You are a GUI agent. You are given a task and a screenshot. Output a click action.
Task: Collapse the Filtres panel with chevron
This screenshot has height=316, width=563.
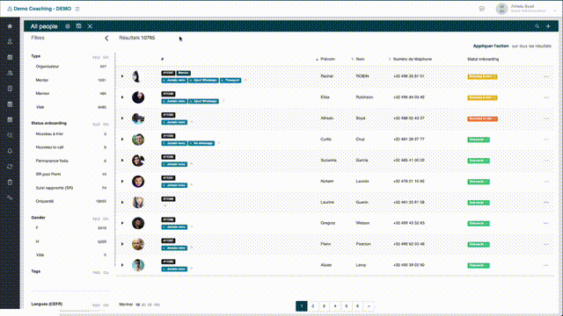[106, 38]
